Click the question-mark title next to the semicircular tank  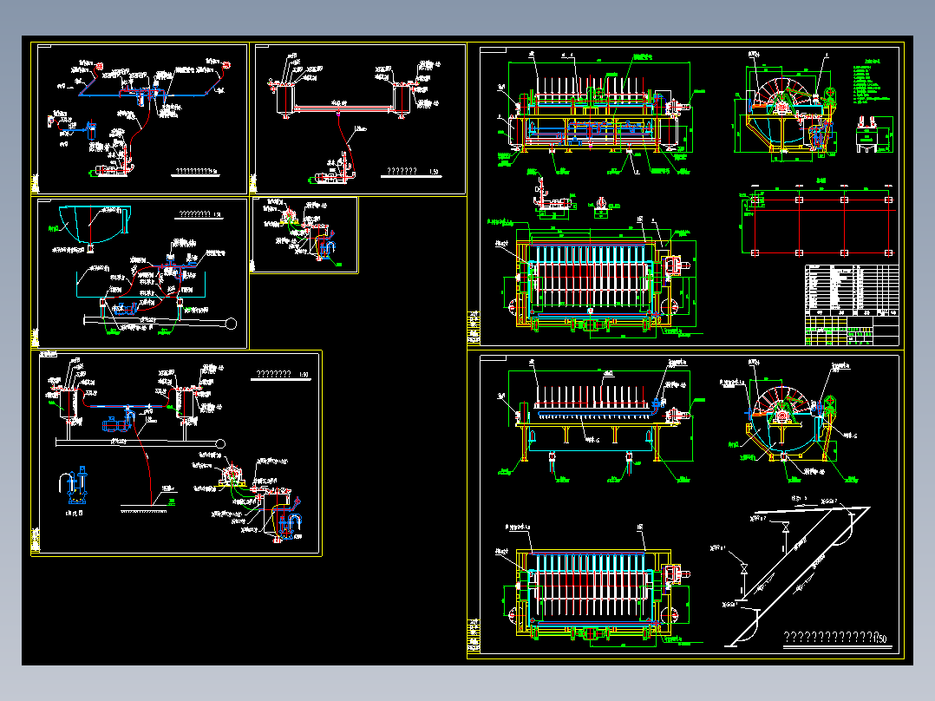[199, 214]
